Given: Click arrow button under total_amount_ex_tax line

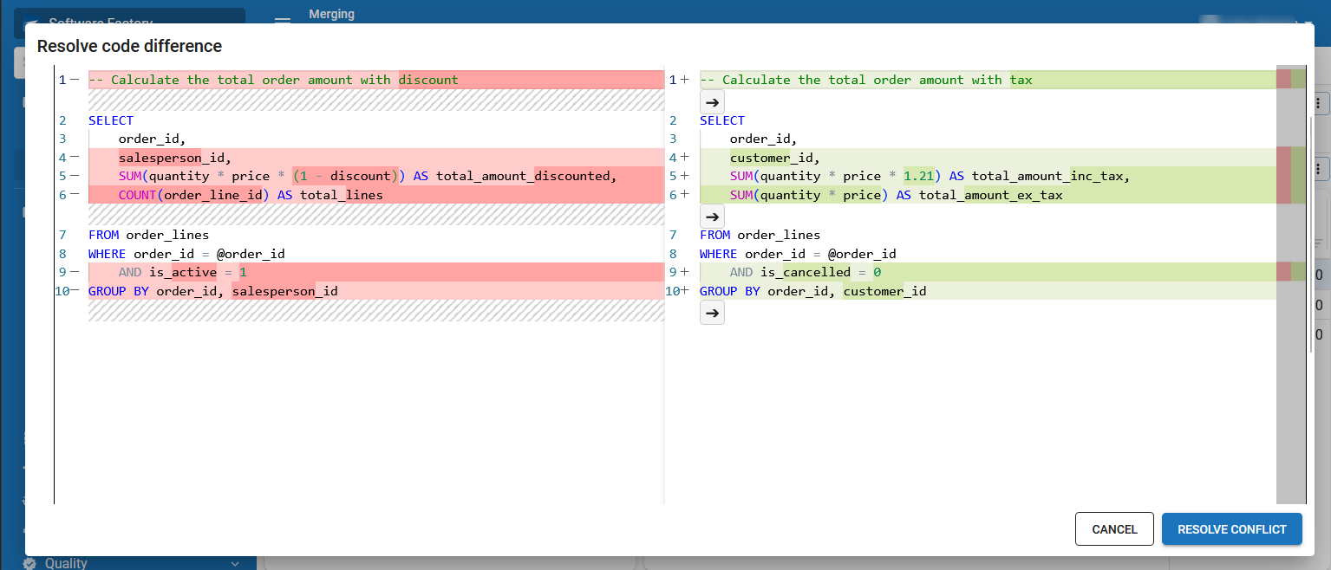Looking at the screenshot, I should pyautogui.click(x=712, y=217).
